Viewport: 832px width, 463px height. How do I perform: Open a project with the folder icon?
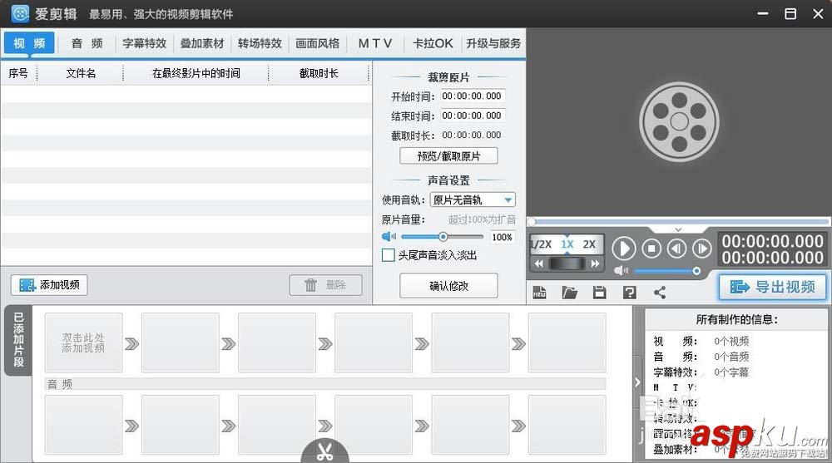[569, 293]
